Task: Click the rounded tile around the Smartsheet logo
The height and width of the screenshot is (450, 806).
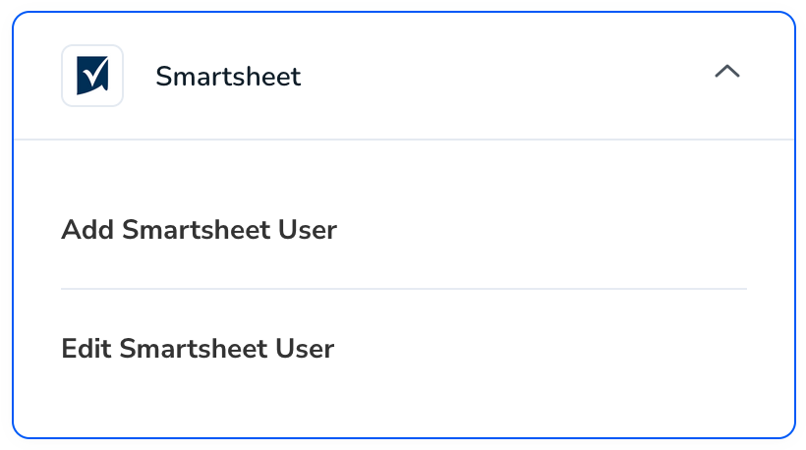Action: [x=92, y=76]
